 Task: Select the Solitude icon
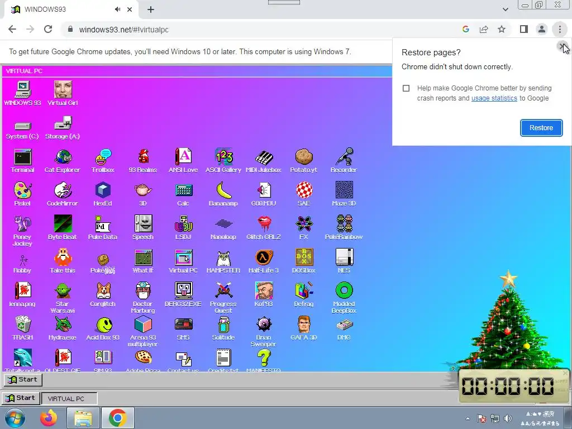click(223, 328)
